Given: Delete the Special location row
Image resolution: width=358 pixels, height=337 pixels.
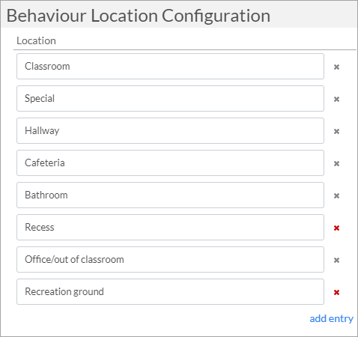Looking at the screenshot, I should click(x=336, y=99).
